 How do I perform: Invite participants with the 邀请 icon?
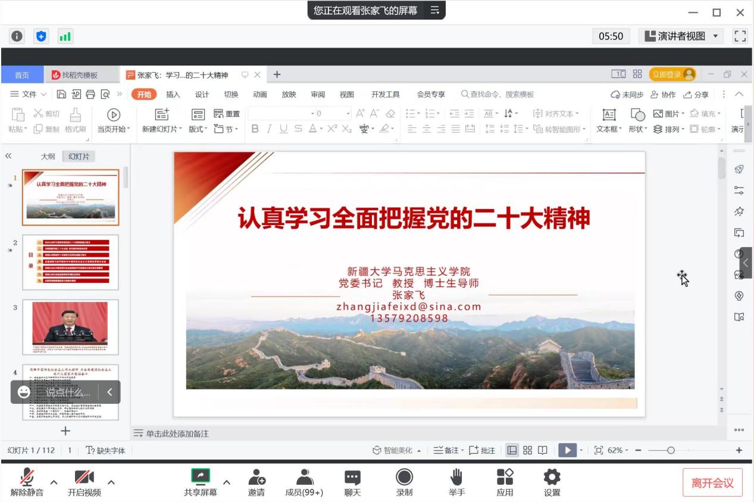click(x=256, y=481)
